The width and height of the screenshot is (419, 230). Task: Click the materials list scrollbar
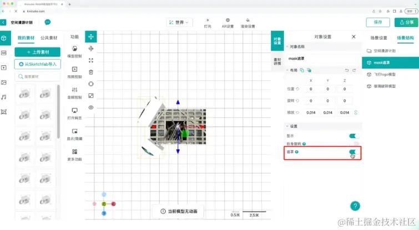tap(58, 111)
